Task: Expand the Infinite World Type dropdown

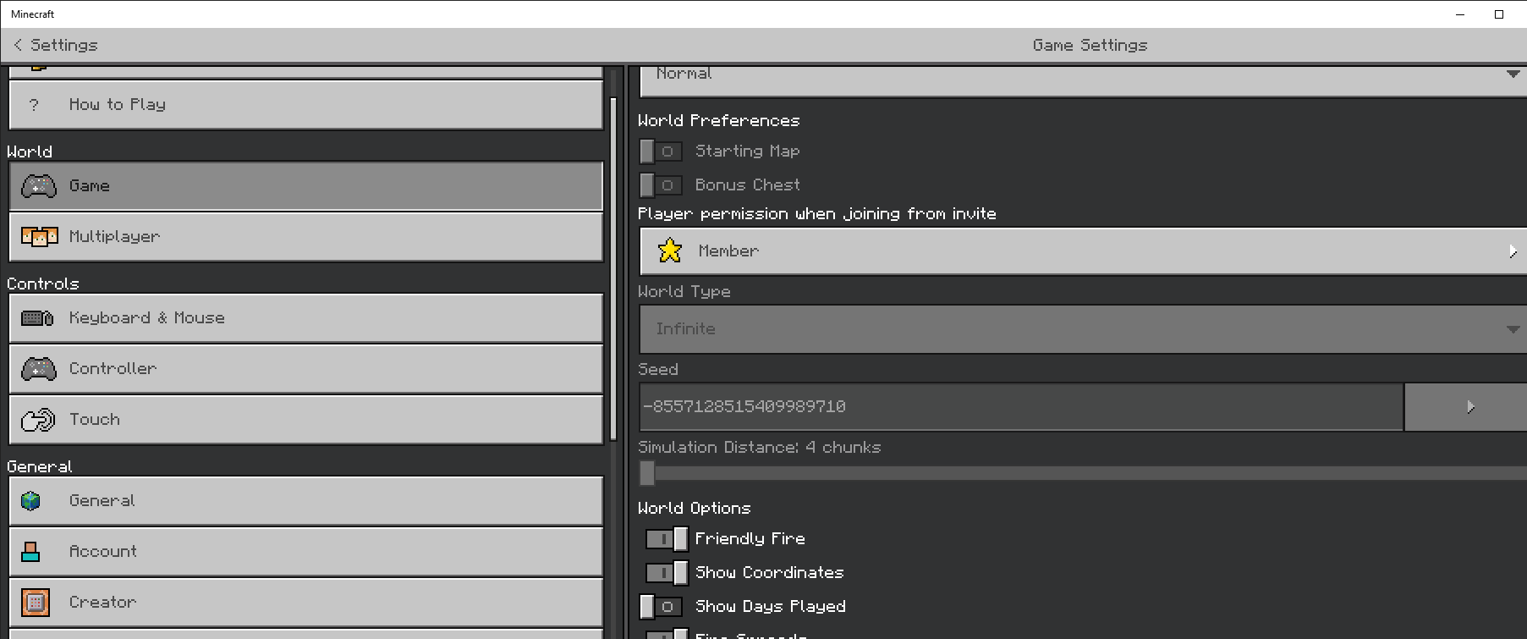Action: (x=1083, y=329)
